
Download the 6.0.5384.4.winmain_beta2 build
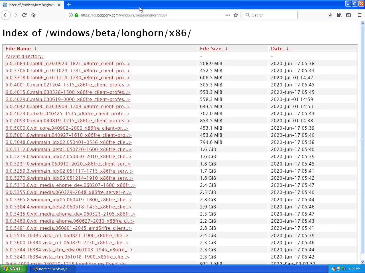point(68,207)
